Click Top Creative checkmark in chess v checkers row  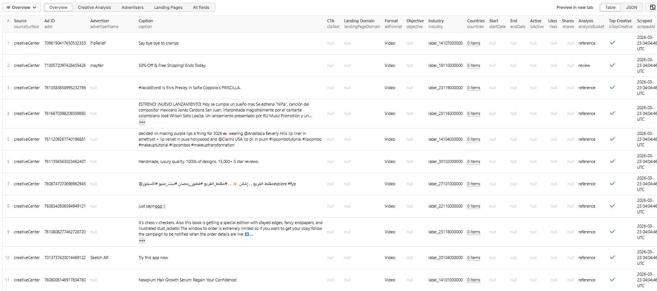[612, 231]
